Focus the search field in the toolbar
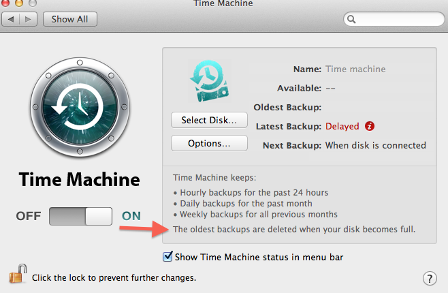 [x=394, y=19]
